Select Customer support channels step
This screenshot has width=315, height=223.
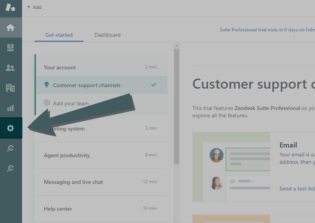tap(87, 85)
